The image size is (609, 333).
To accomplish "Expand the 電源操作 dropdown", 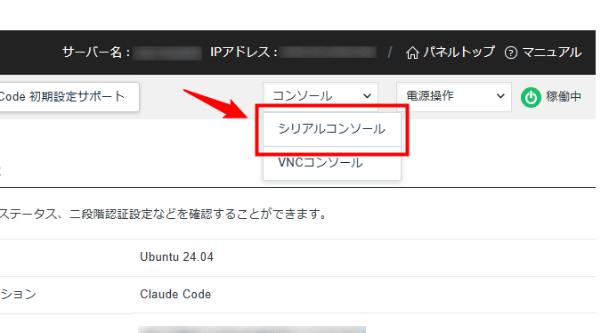I will [x=454, y=96].
